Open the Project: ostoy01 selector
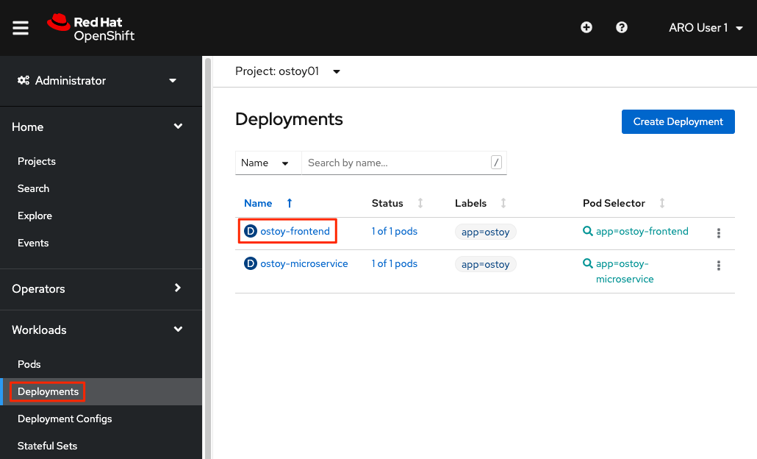The height and width of the screenshot is (459, 757). tap(287, 71)
